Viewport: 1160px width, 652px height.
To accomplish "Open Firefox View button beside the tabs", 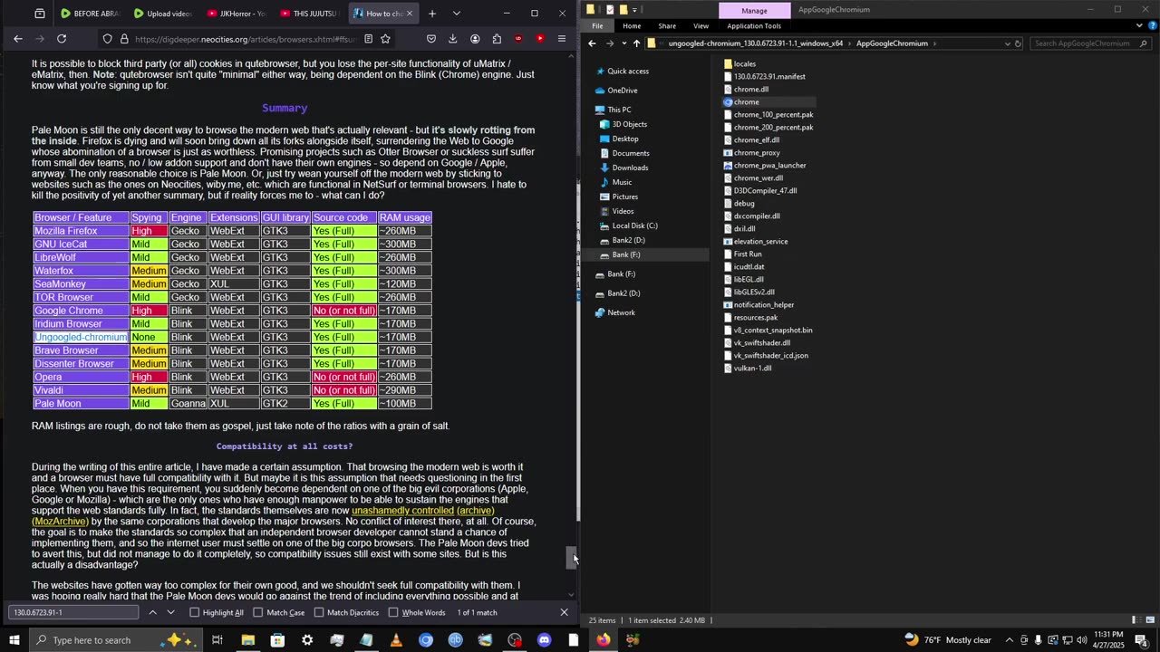I will [40, 14].
